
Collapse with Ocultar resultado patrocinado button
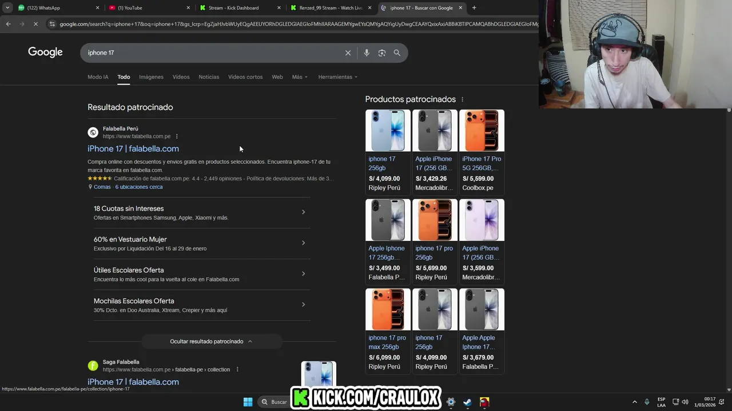coord(212,341)
